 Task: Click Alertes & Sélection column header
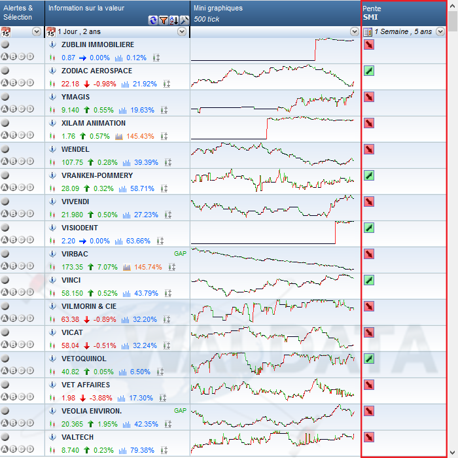[x=18, y=12]
